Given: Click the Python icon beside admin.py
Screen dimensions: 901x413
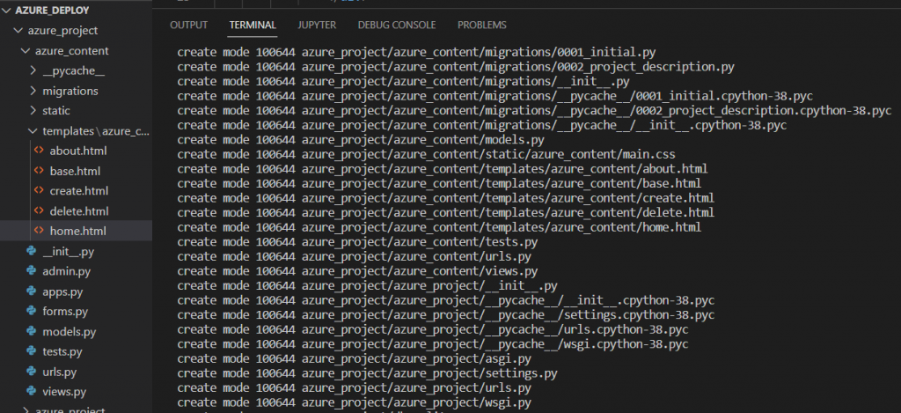Looking at the screenshot, I should click(x=32, y=271).
